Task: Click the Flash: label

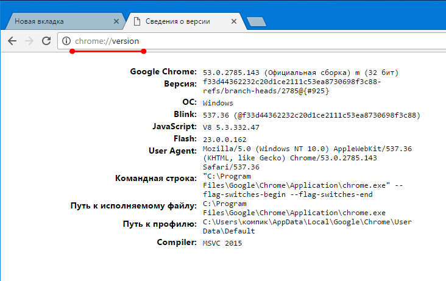Action: click(x=185, y=138)
